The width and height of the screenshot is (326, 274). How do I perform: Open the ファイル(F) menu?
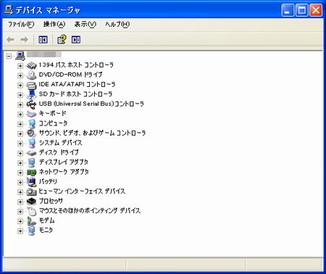[x=21, y=24]
